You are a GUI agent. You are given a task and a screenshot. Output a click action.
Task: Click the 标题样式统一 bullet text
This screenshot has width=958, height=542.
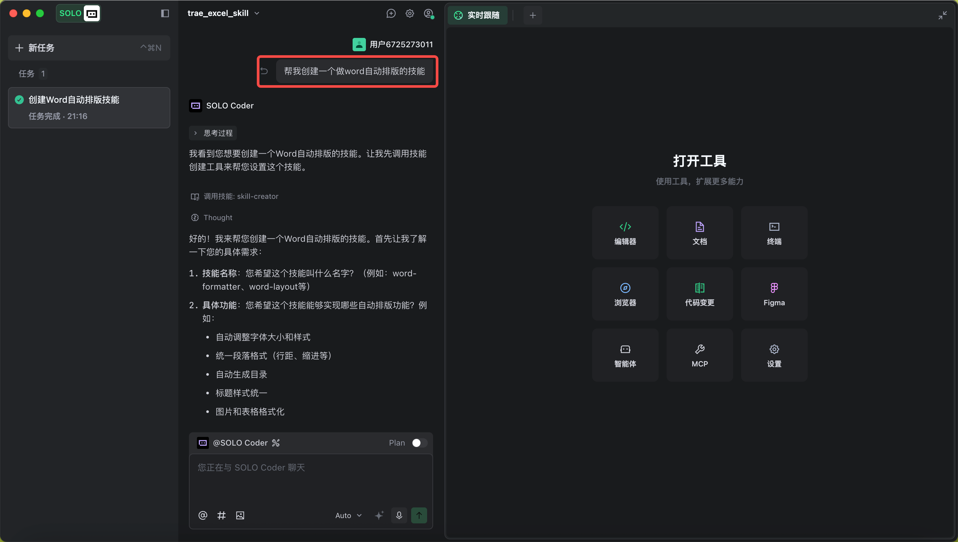241,393
